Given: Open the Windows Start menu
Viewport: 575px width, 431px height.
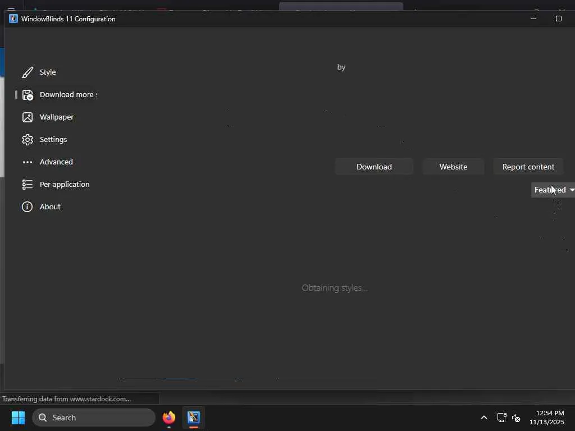Looking at the screenshot, I should [18, 418].
